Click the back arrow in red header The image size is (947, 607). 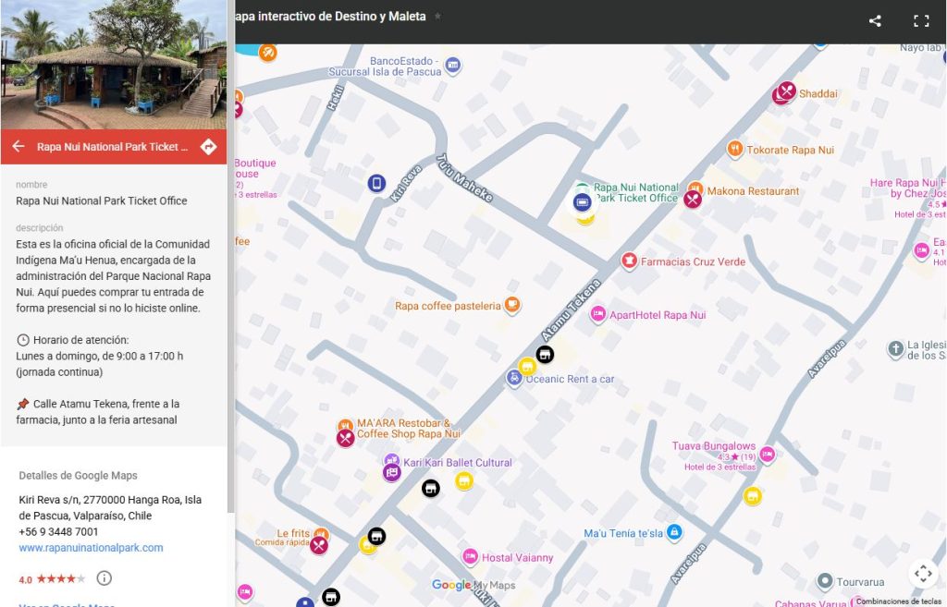tap(18, 146)
